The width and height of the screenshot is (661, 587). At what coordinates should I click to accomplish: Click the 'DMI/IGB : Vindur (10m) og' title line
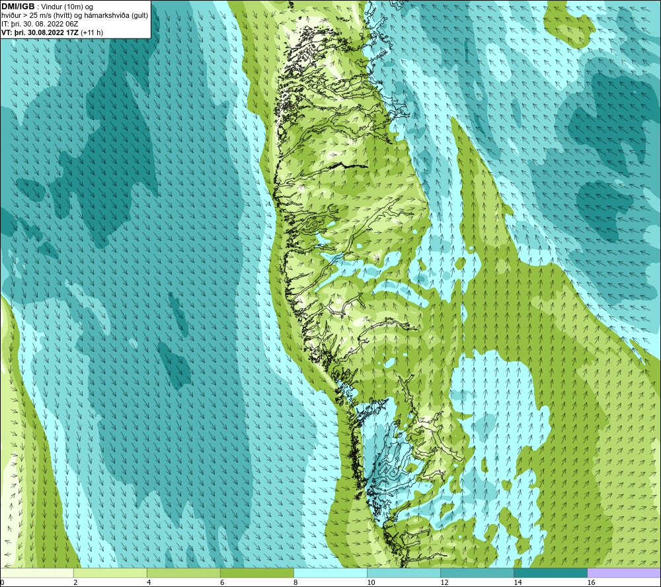coord(47,7)
